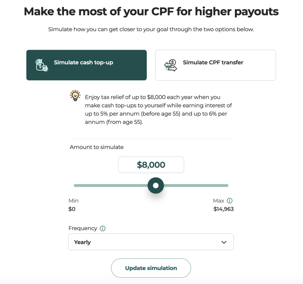Image resolution: width=303 pixels, height=284 pixels.
Task: Expand the Frequency dropdown chevron
Action: click(x=224, y=242)
